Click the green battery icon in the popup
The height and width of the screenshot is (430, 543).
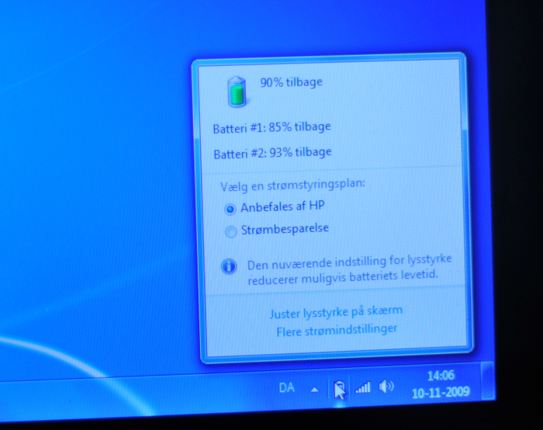tap(237, 92)
